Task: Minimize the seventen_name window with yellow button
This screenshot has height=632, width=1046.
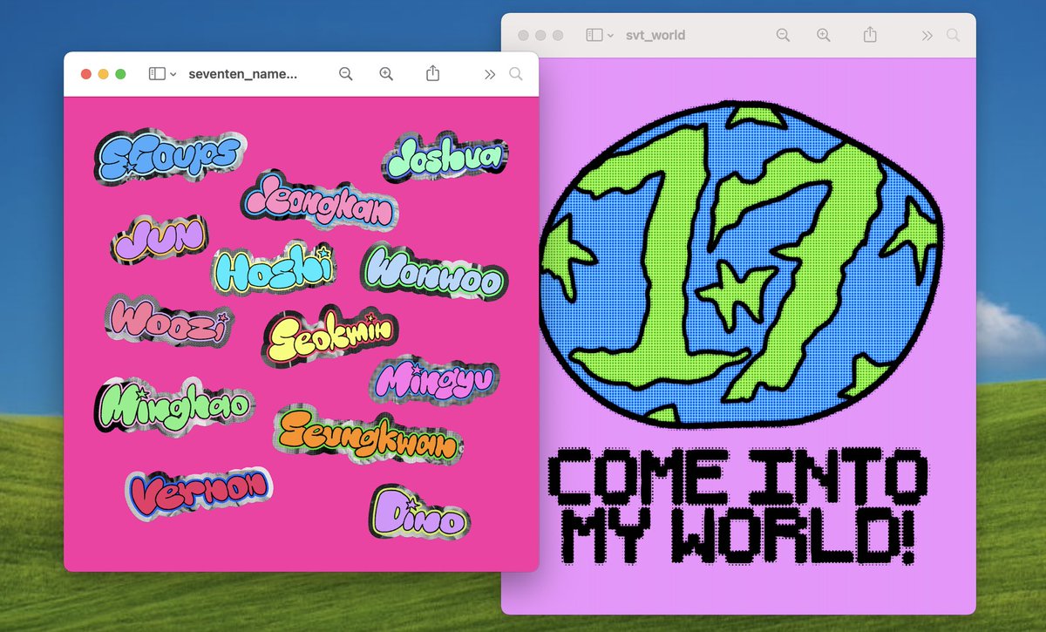Action: click(104, 74)
